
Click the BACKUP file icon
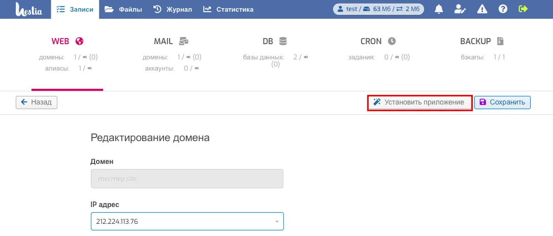click(x=501, y=41)
